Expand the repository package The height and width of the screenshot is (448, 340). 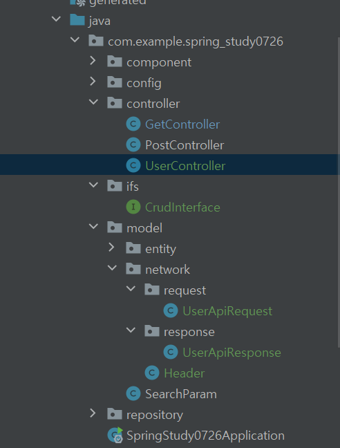tap(93, 413)
